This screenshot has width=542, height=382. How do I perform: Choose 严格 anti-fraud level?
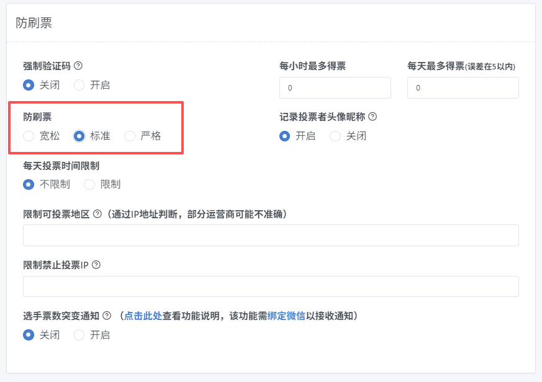130,136
